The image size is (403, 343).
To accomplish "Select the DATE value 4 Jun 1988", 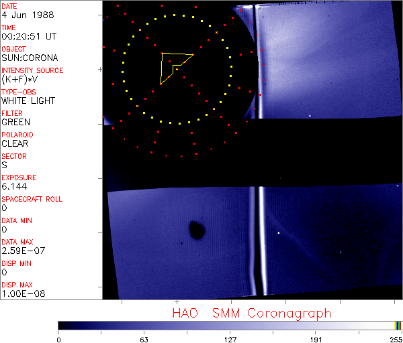I will [x=24, y=15].
